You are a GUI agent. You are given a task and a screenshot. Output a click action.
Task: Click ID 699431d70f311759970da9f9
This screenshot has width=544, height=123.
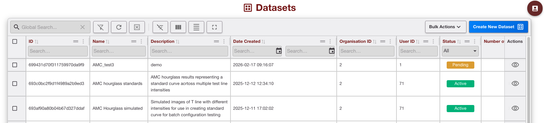click(x=56, y=65)
